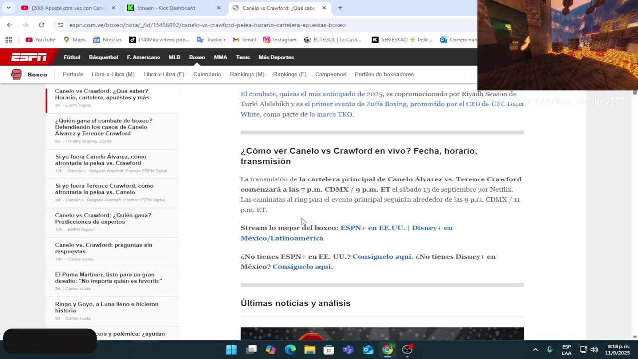This screenshot has width=638, height=359.
Task: Expand the Más Deportes menu
Action: tap(276, 57)
